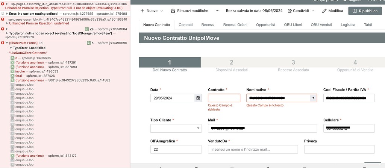
Task: Click the CIPAnagrafica field showing 22
Action: [176, 149]
